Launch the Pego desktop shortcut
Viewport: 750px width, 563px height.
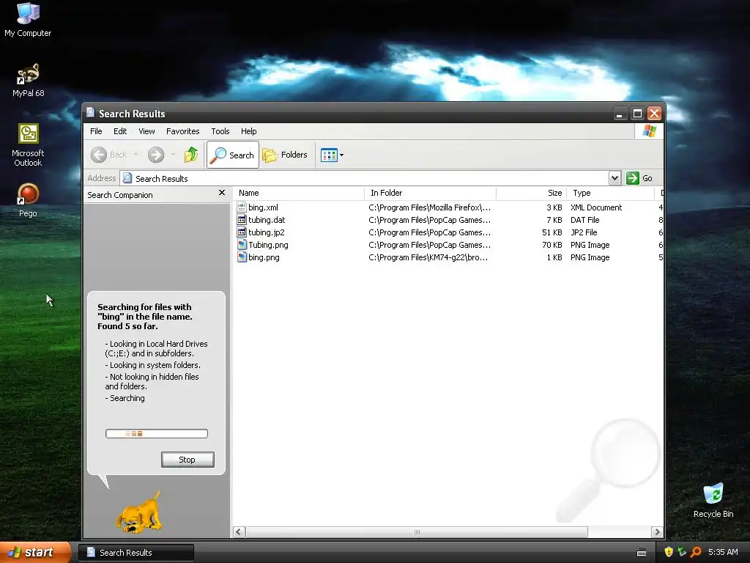pos(28,201)
